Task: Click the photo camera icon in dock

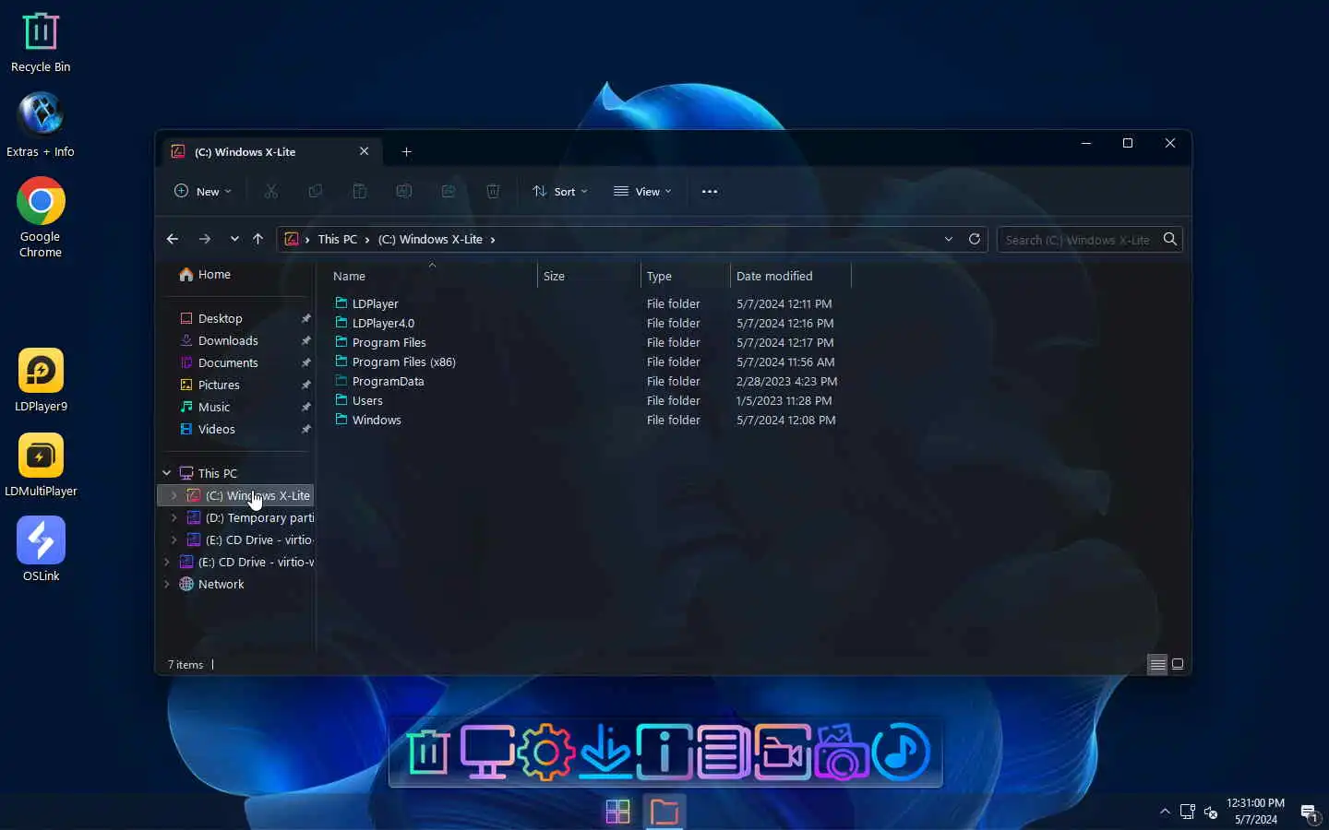Action: pyautogui.click(x=842, y=753)
